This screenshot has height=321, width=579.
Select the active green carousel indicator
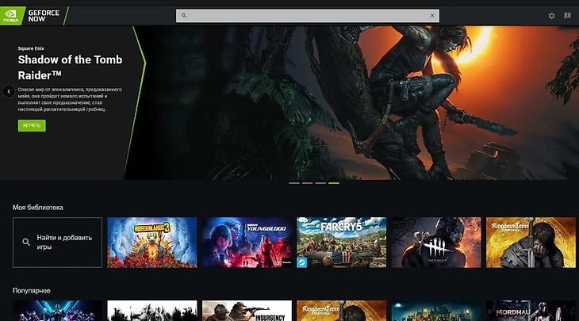coord(334,183)
